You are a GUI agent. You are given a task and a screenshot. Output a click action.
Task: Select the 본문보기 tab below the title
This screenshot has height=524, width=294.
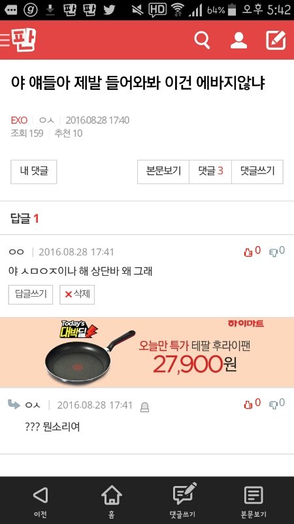163,172
